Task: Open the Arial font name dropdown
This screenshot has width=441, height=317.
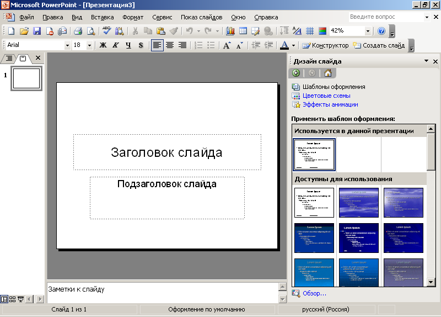Action: 67,45
